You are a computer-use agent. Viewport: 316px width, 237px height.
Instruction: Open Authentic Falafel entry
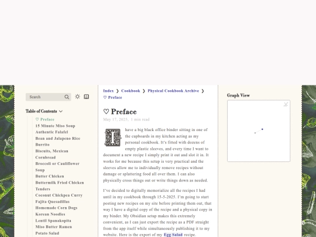52,132
